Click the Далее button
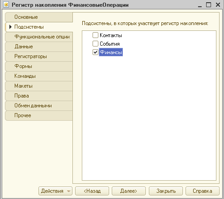This screenshot has height=199, width=224. (129, 191)
